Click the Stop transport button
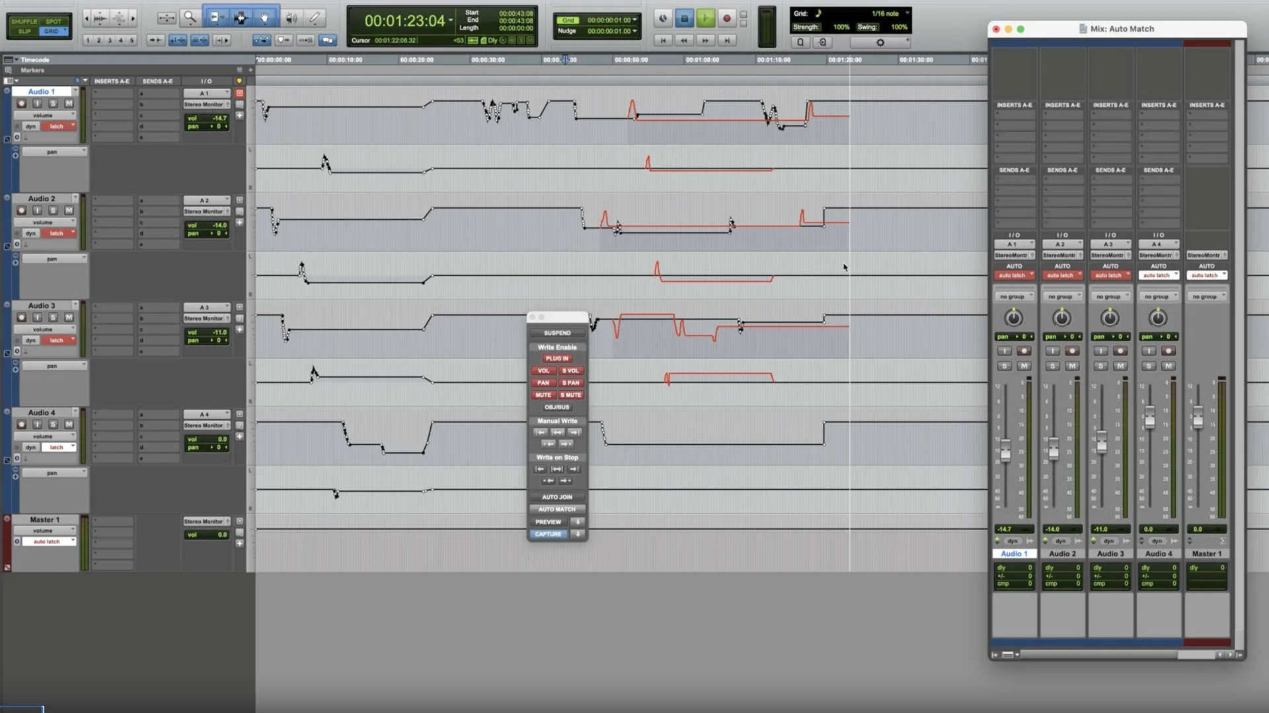Image resolution: width=1269 pixels, height=713 pixels. (x=684, y=18)
